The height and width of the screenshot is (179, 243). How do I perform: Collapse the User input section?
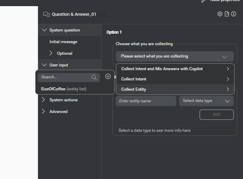click(44, 65)
